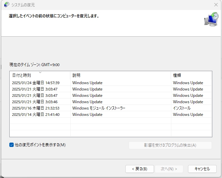Image resolution: width=222 pixels, height=178 pixels.
Task: Select the 2025/01/21 3:03:46 restore point
Action: tap(36, 102)
